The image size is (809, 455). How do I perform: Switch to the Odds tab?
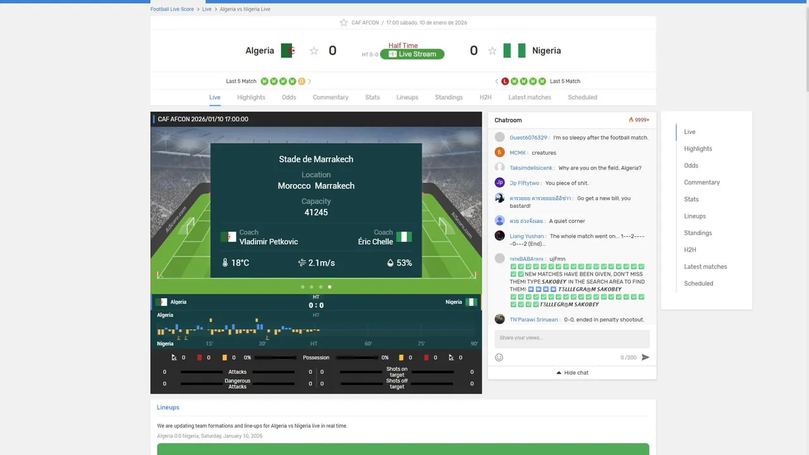289,97
